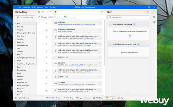Click the Run next action icon

pos(51,12)
